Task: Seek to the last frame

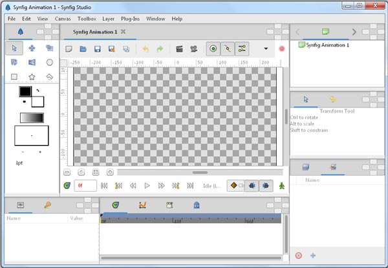Action: (190, 186)
